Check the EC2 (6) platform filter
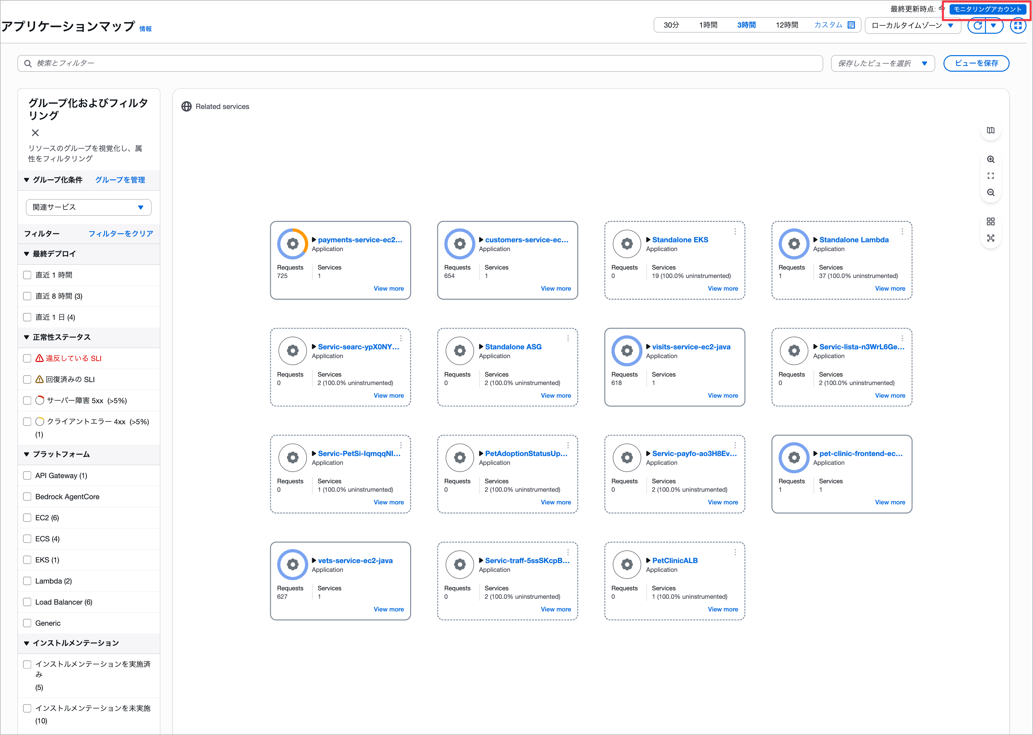1033x735 pixels. click(27, 518)
